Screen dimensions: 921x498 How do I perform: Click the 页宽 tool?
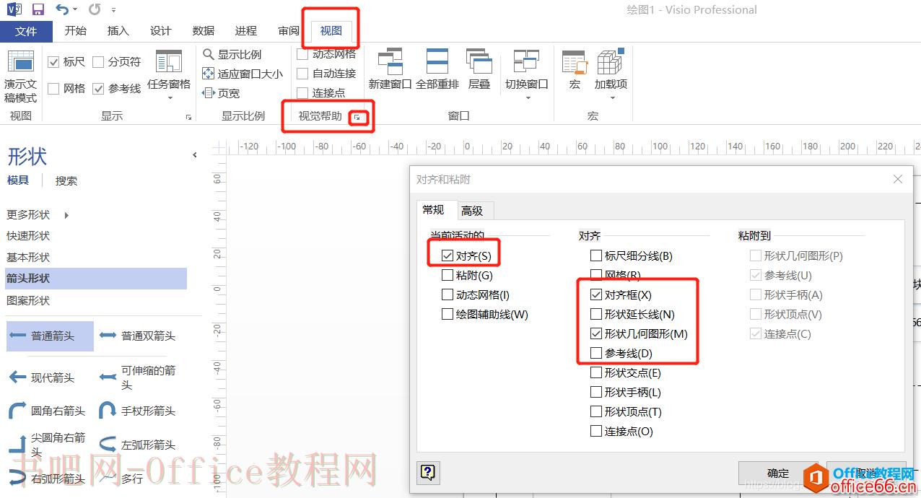pyautogui.click(x=221, y=93)
